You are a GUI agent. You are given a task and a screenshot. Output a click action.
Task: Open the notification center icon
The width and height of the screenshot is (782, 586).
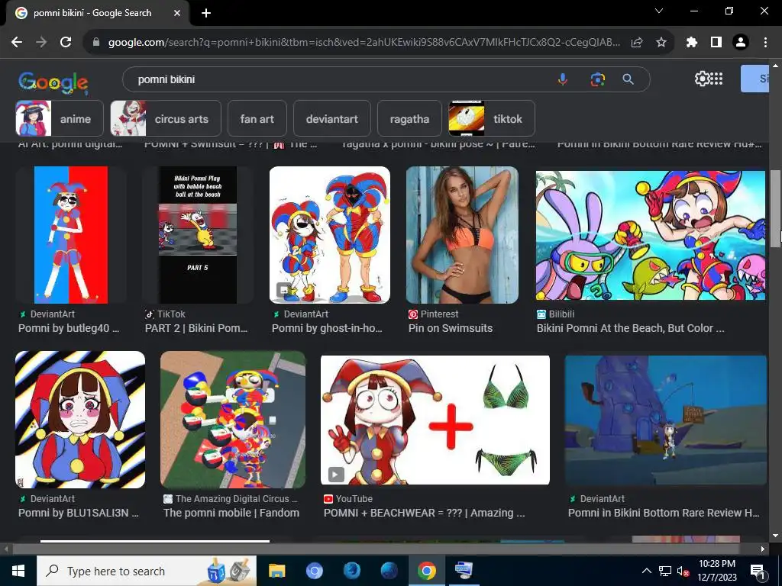coord(758,571)
